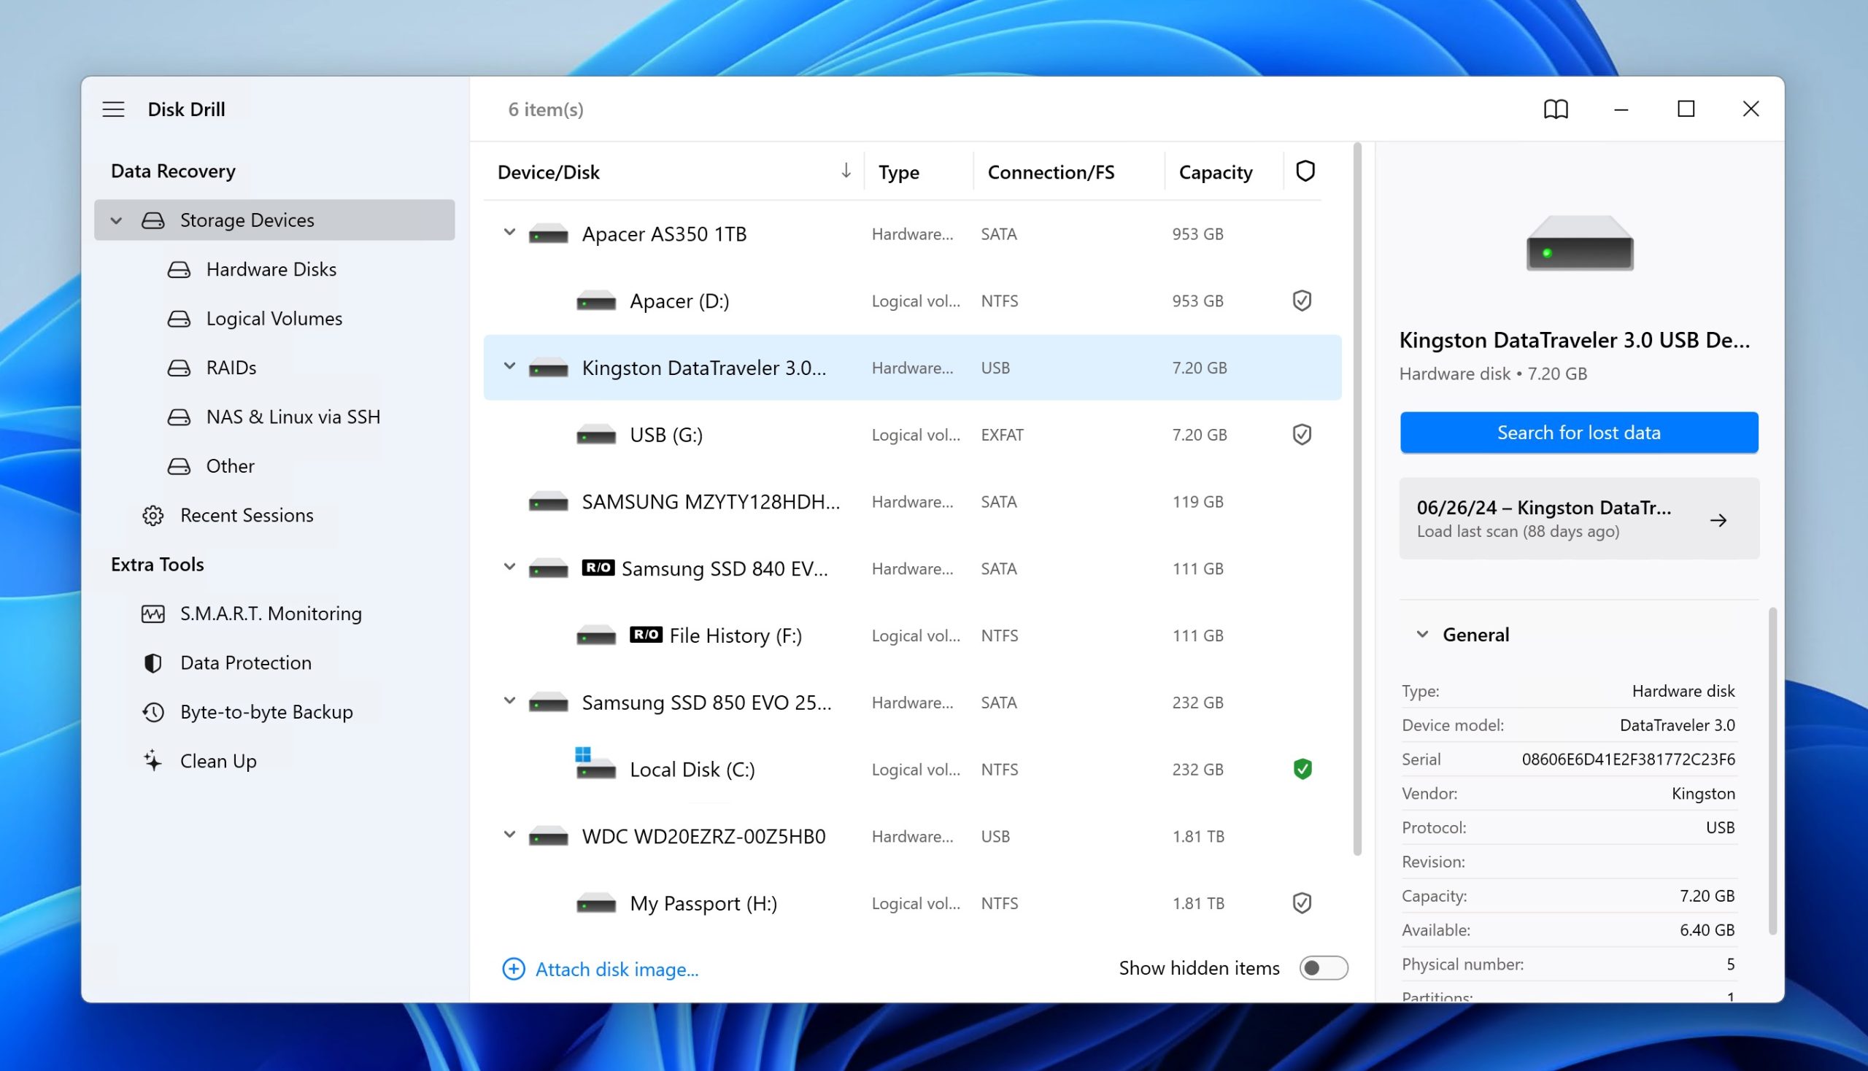This screenshot has height=1071, width=1868.
Task: Open the help book icon in title bar
Action: click(x=1555, y=109)
